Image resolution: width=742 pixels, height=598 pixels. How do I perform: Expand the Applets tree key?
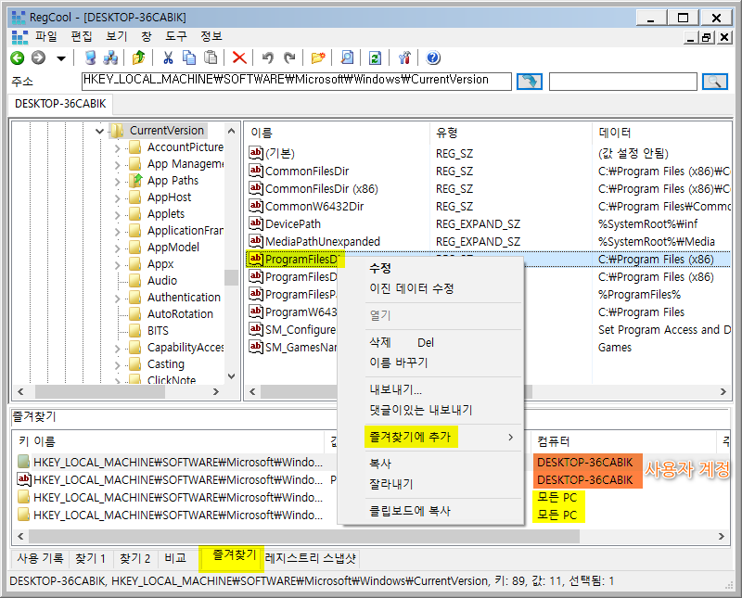pyautogui.click(x=117, y=215)
